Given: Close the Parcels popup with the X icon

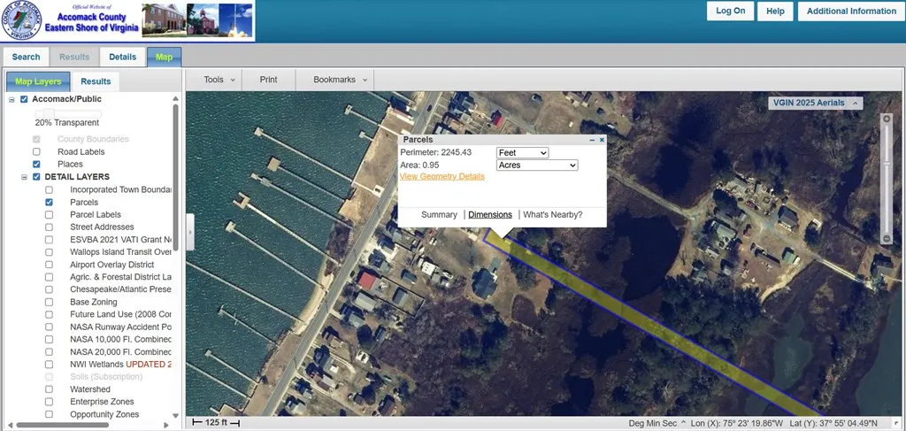Looking at the screenshot, I should click(x=602, y=140).
